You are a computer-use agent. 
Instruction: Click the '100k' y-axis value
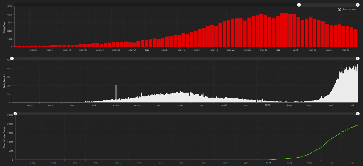pyautogui.click(x=9, y=39)
